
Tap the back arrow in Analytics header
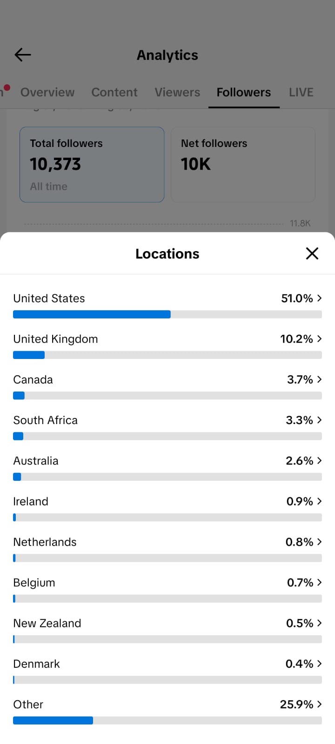point(23,55)
